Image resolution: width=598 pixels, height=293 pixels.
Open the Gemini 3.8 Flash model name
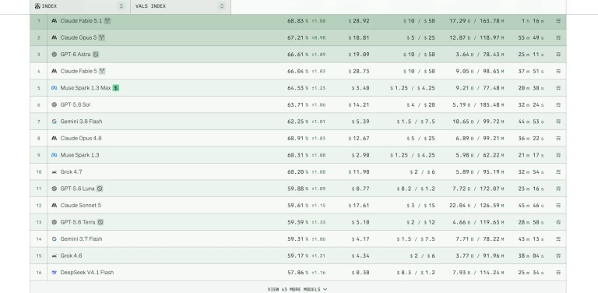coord(81,122)
